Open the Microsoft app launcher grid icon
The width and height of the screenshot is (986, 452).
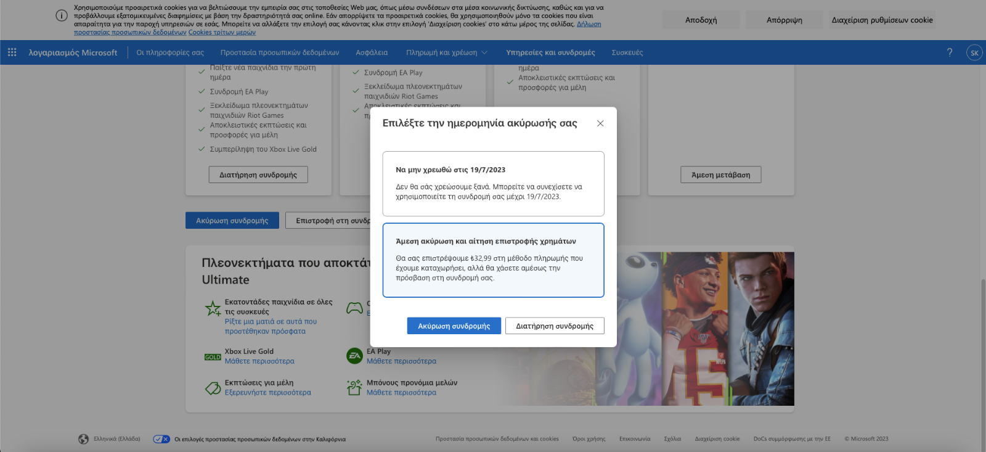(x=12, y=52)
